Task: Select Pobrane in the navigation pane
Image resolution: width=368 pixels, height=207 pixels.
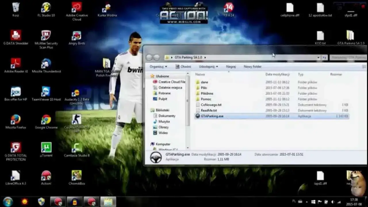Action: (164, 93)
